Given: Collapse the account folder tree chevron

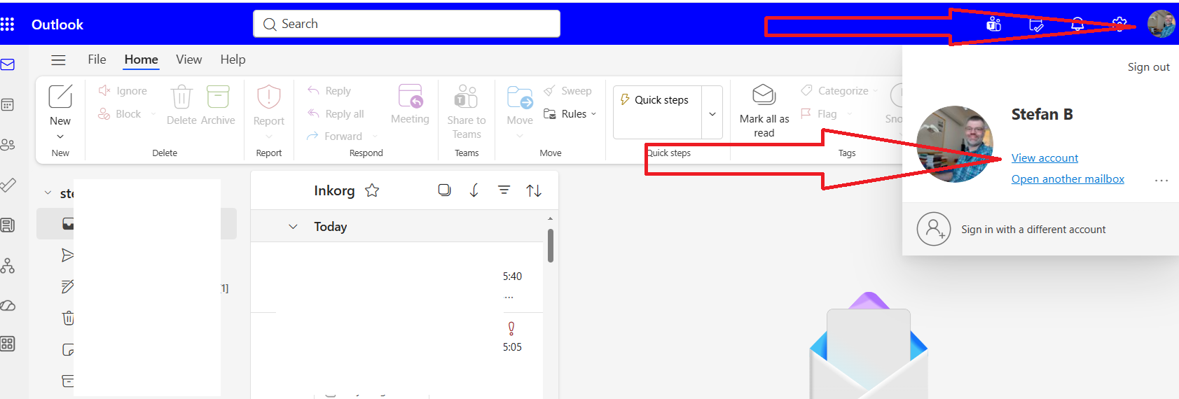Looking at the screenshot, I should tap(48, 193).
